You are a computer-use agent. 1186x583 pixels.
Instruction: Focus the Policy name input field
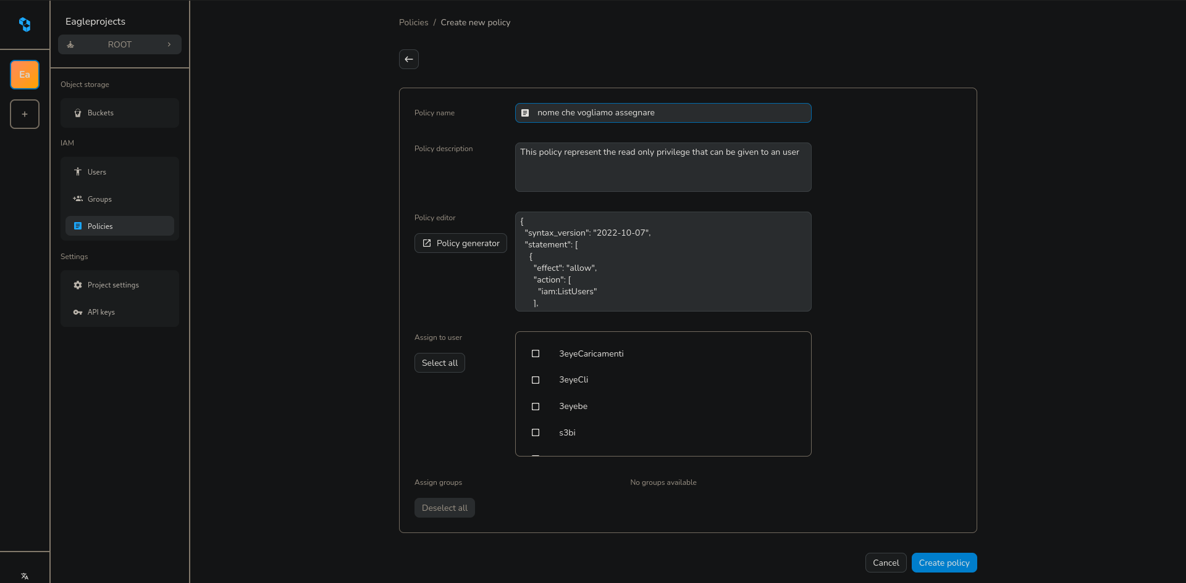(x=670, y=113)
